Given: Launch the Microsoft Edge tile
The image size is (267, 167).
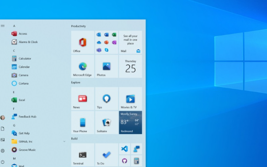Looking at the screenshot, I should tap(83, 66).
